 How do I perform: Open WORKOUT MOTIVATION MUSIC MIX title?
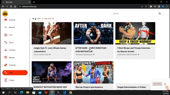coord(50,87)
